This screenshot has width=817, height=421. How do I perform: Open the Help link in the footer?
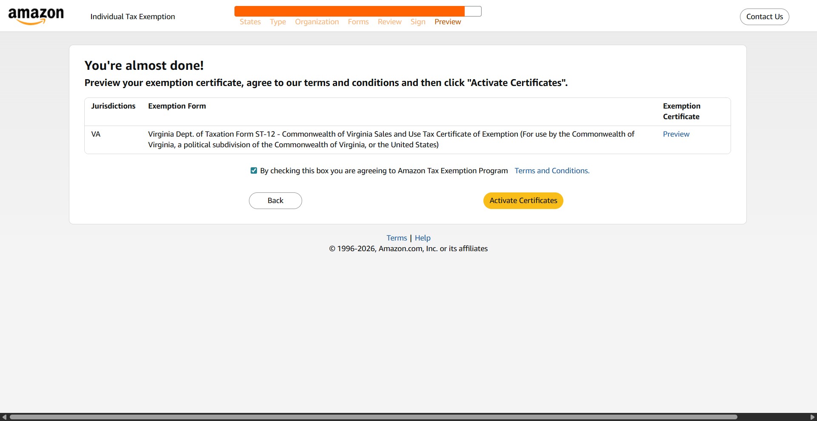tap(422, 238)
